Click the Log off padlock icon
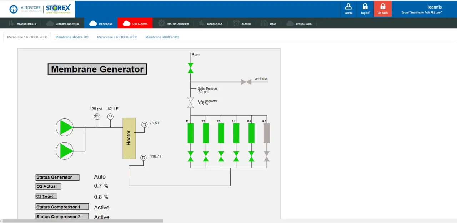 click(x=365, y=7)
